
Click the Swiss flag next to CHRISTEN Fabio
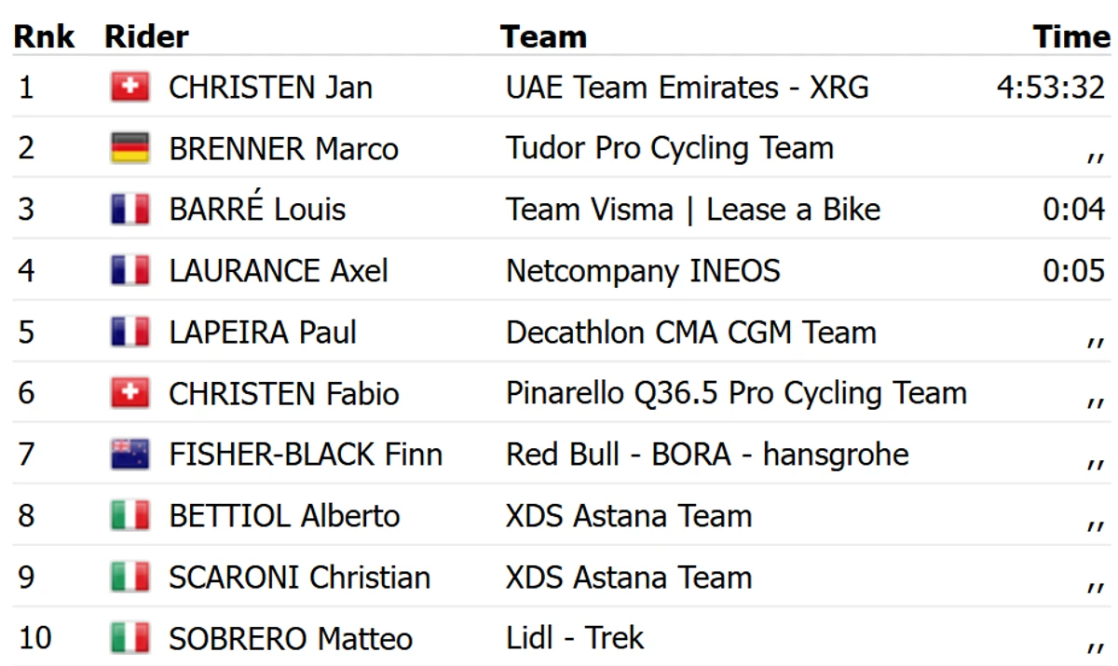(130, 394)
